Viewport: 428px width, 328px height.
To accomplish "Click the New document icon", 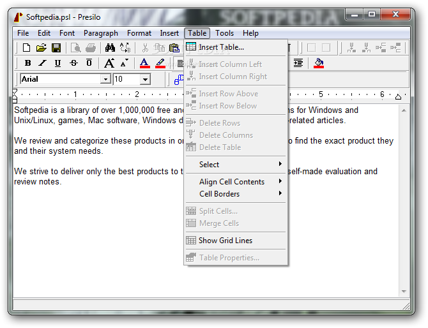I will point(26,48).
